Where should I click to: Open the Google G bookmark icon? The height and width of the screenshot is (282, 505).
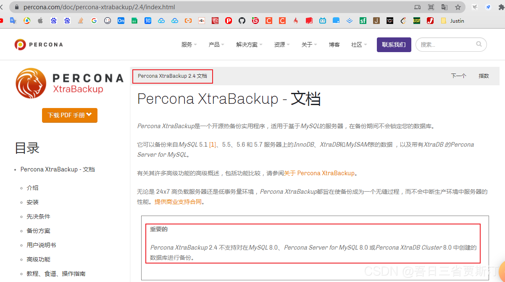(94, 21)
